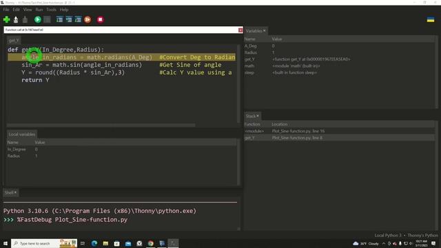Open File Explorer from the taskbar

pos(105,243)
